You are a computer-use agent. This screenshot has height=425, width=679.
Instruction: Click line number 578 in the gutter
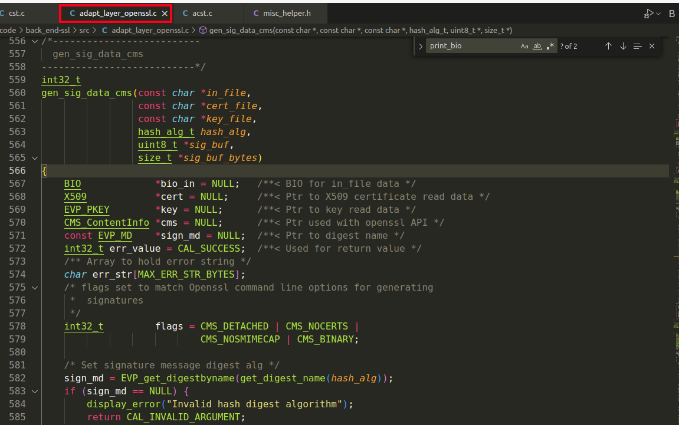[x=17, y=327]
